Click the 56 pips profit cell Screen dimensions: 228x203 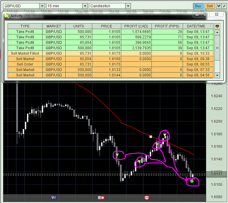tap(167, 42)
